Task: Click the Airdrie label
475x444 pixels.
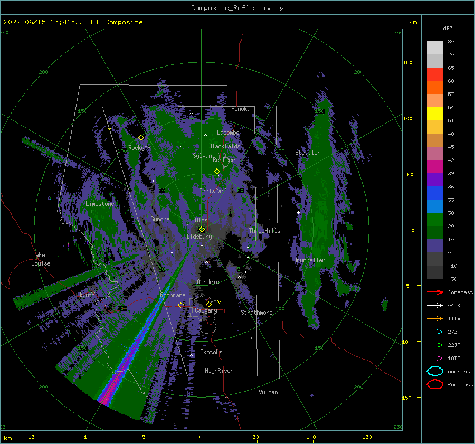Action: point(208,282)
